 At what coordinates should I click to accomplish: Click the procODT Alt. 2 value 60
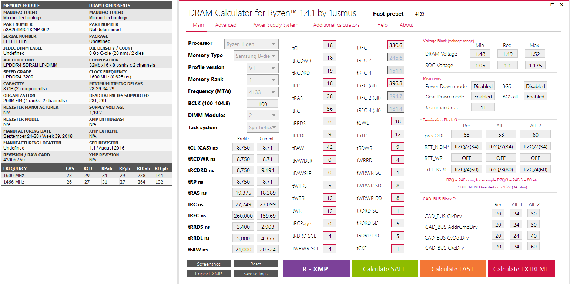tap(535, 134)
